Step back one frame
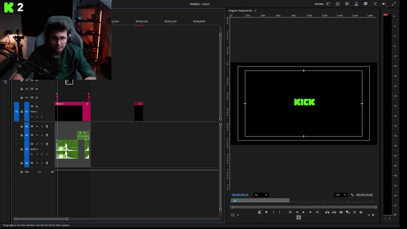 coord(297,212)
